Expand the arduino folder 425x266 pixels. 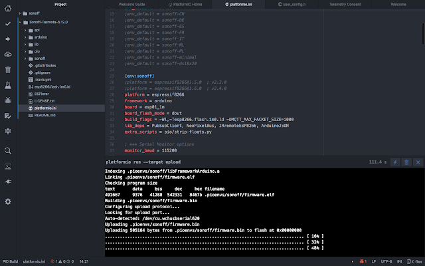click(x=25, y=37)
